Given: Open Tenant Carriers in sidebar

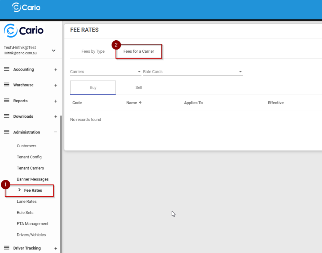Looking at the screenshot, I should click(x=30, y=168).
